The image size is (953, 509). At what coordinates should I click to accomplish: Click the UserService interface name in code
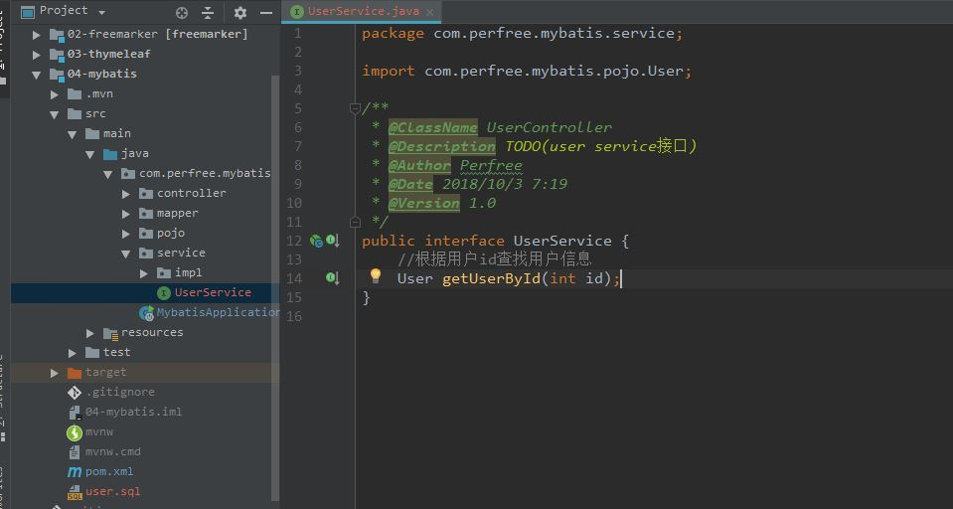tap(562, 241)
